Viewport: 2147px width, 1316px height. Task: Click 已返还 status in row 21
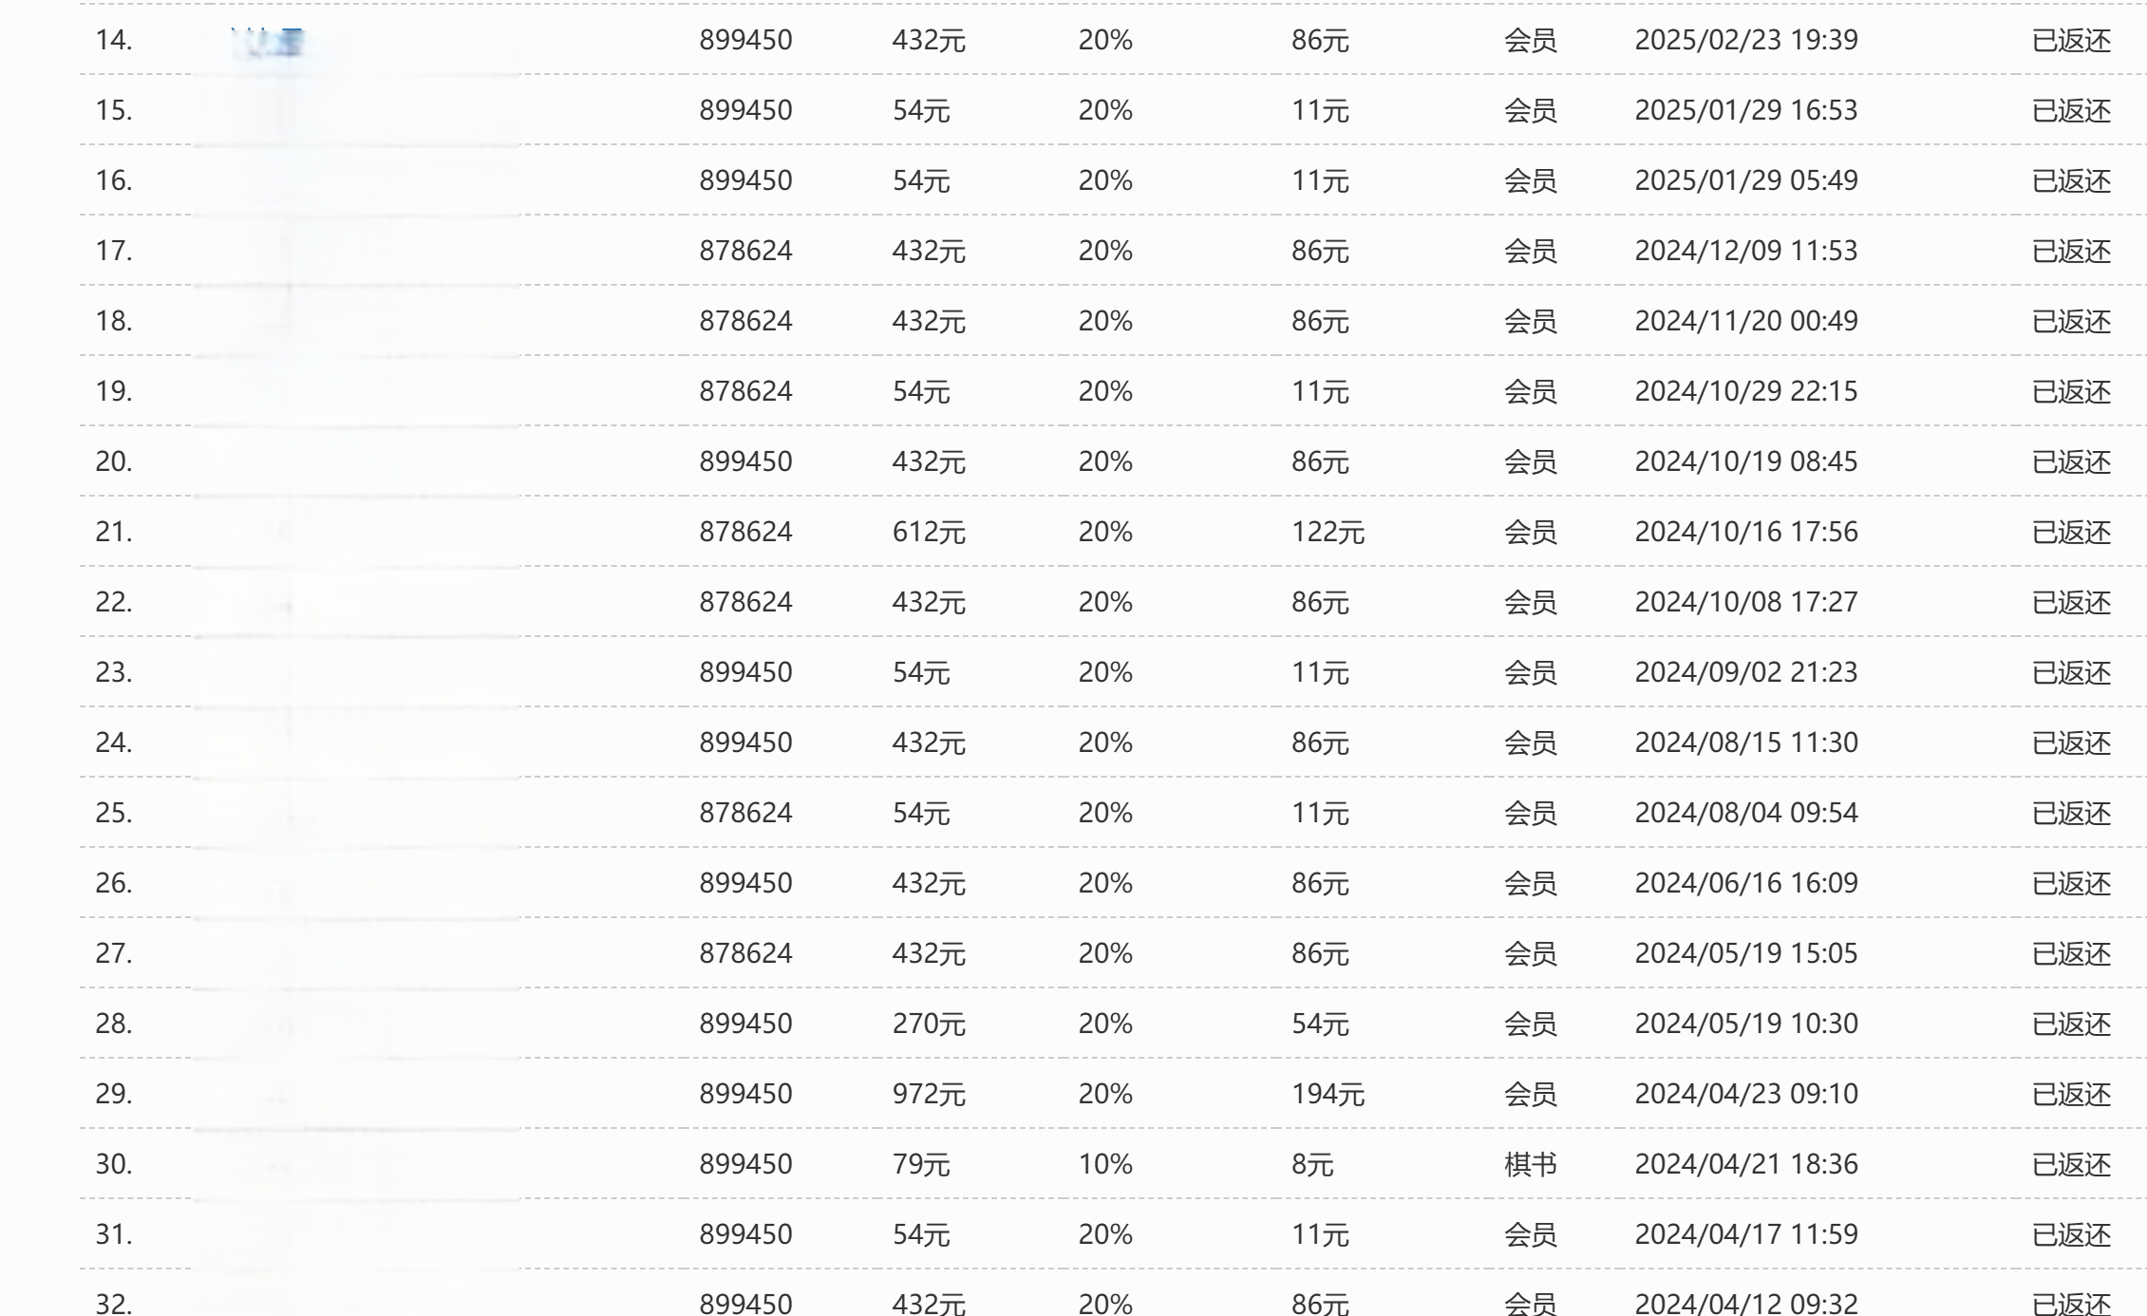(x=2071, y=532)
